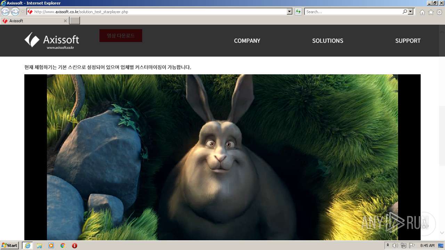Viewport: 445px width, 250px height.
Task: Open Windows Media Player taskbar icon
Action: pos(51,245)
